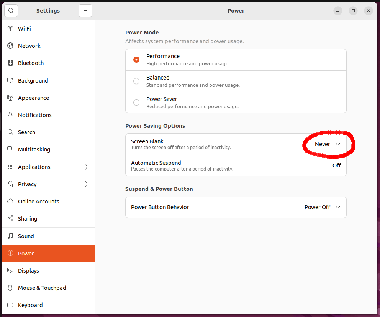Open the Power Button Behavior dropdown
The image size is (380, 317).
click(322, 207)
